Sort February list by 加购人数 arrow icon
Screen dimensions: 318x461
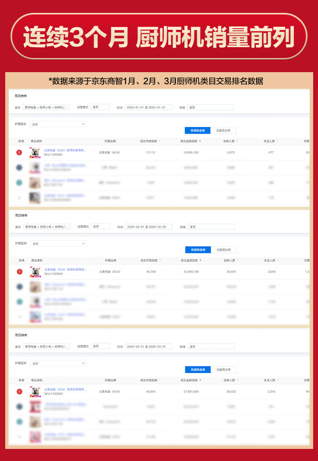coord(237,260)
